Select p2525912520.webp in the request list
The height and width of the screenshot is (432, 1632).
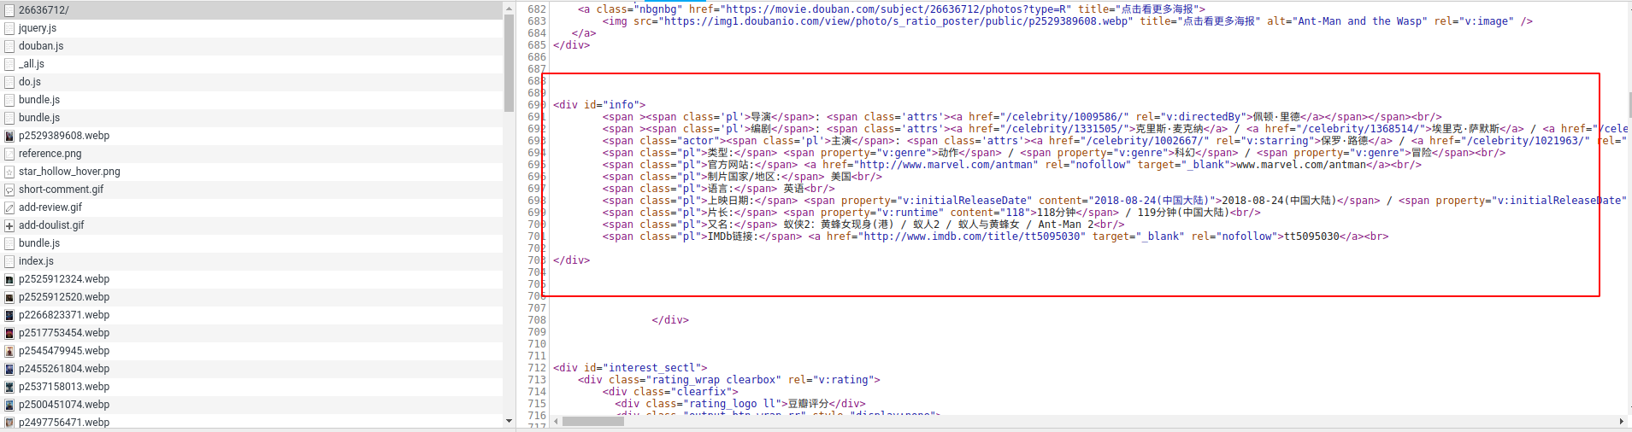click(x=251, y=297)
